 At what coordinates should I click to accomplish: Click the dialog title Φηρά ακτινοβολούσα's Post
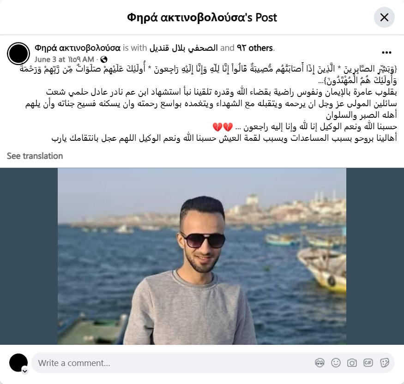(x=202, y=18)
